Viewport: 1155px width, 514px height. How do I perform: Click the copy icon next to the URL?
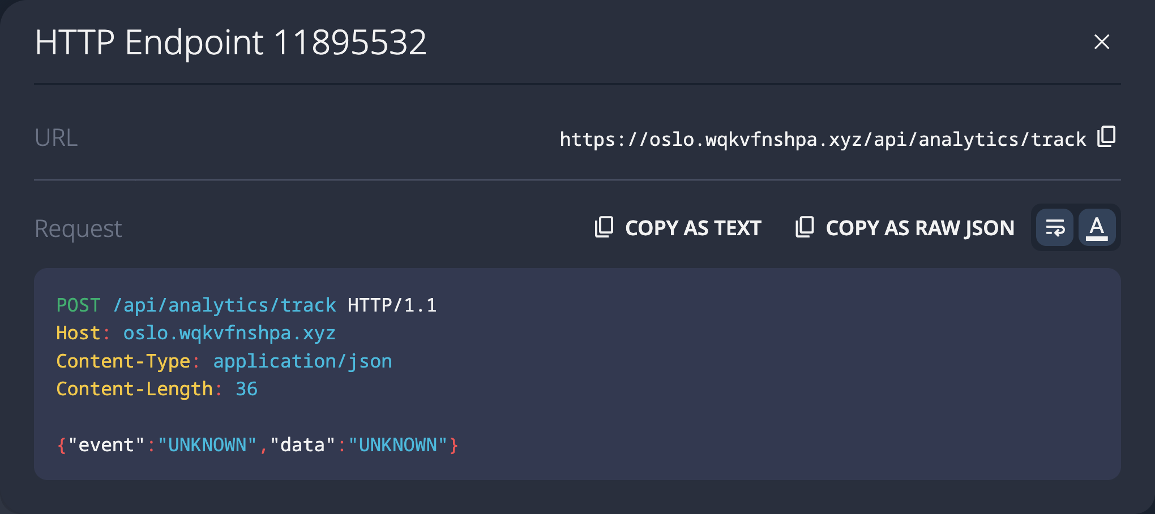1106,137
